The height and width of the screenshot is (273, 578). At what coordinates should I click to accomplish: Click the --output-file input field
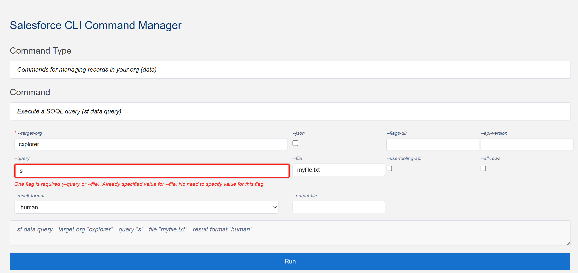tap(339, 207)
